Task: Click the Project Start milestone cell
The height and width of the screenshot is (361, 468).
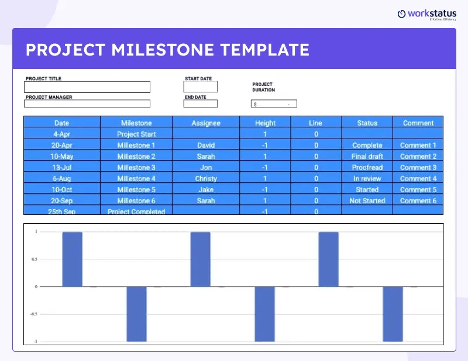Action: [x=136, y=134]
